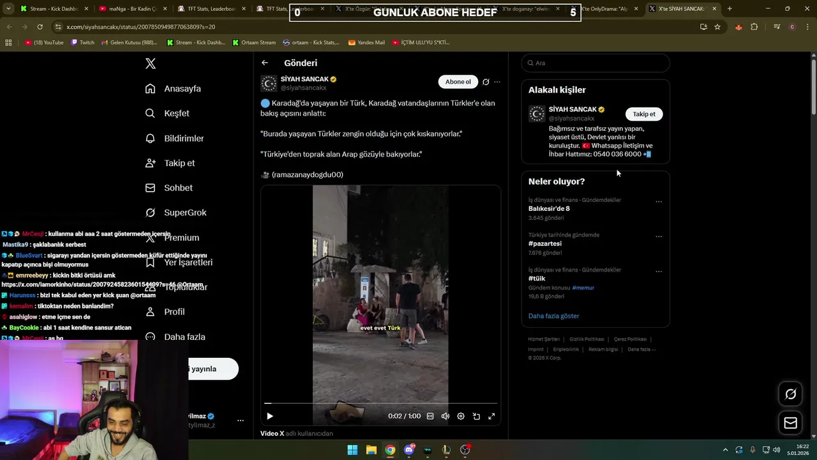Image resolution: width=817 pixels, height=460 pixels.
Task: Open SİYAH SANCAK avatar on the post
Action: pyautogui.click(x=269, y=83)
